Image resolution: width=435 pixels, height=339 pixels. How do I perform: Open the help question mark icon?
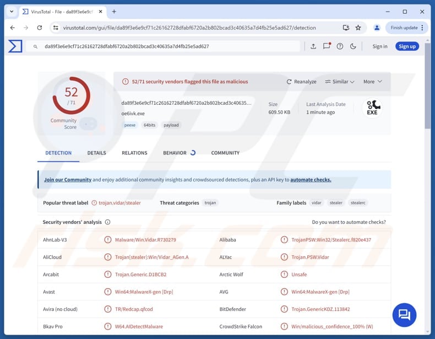click(340, 46)
